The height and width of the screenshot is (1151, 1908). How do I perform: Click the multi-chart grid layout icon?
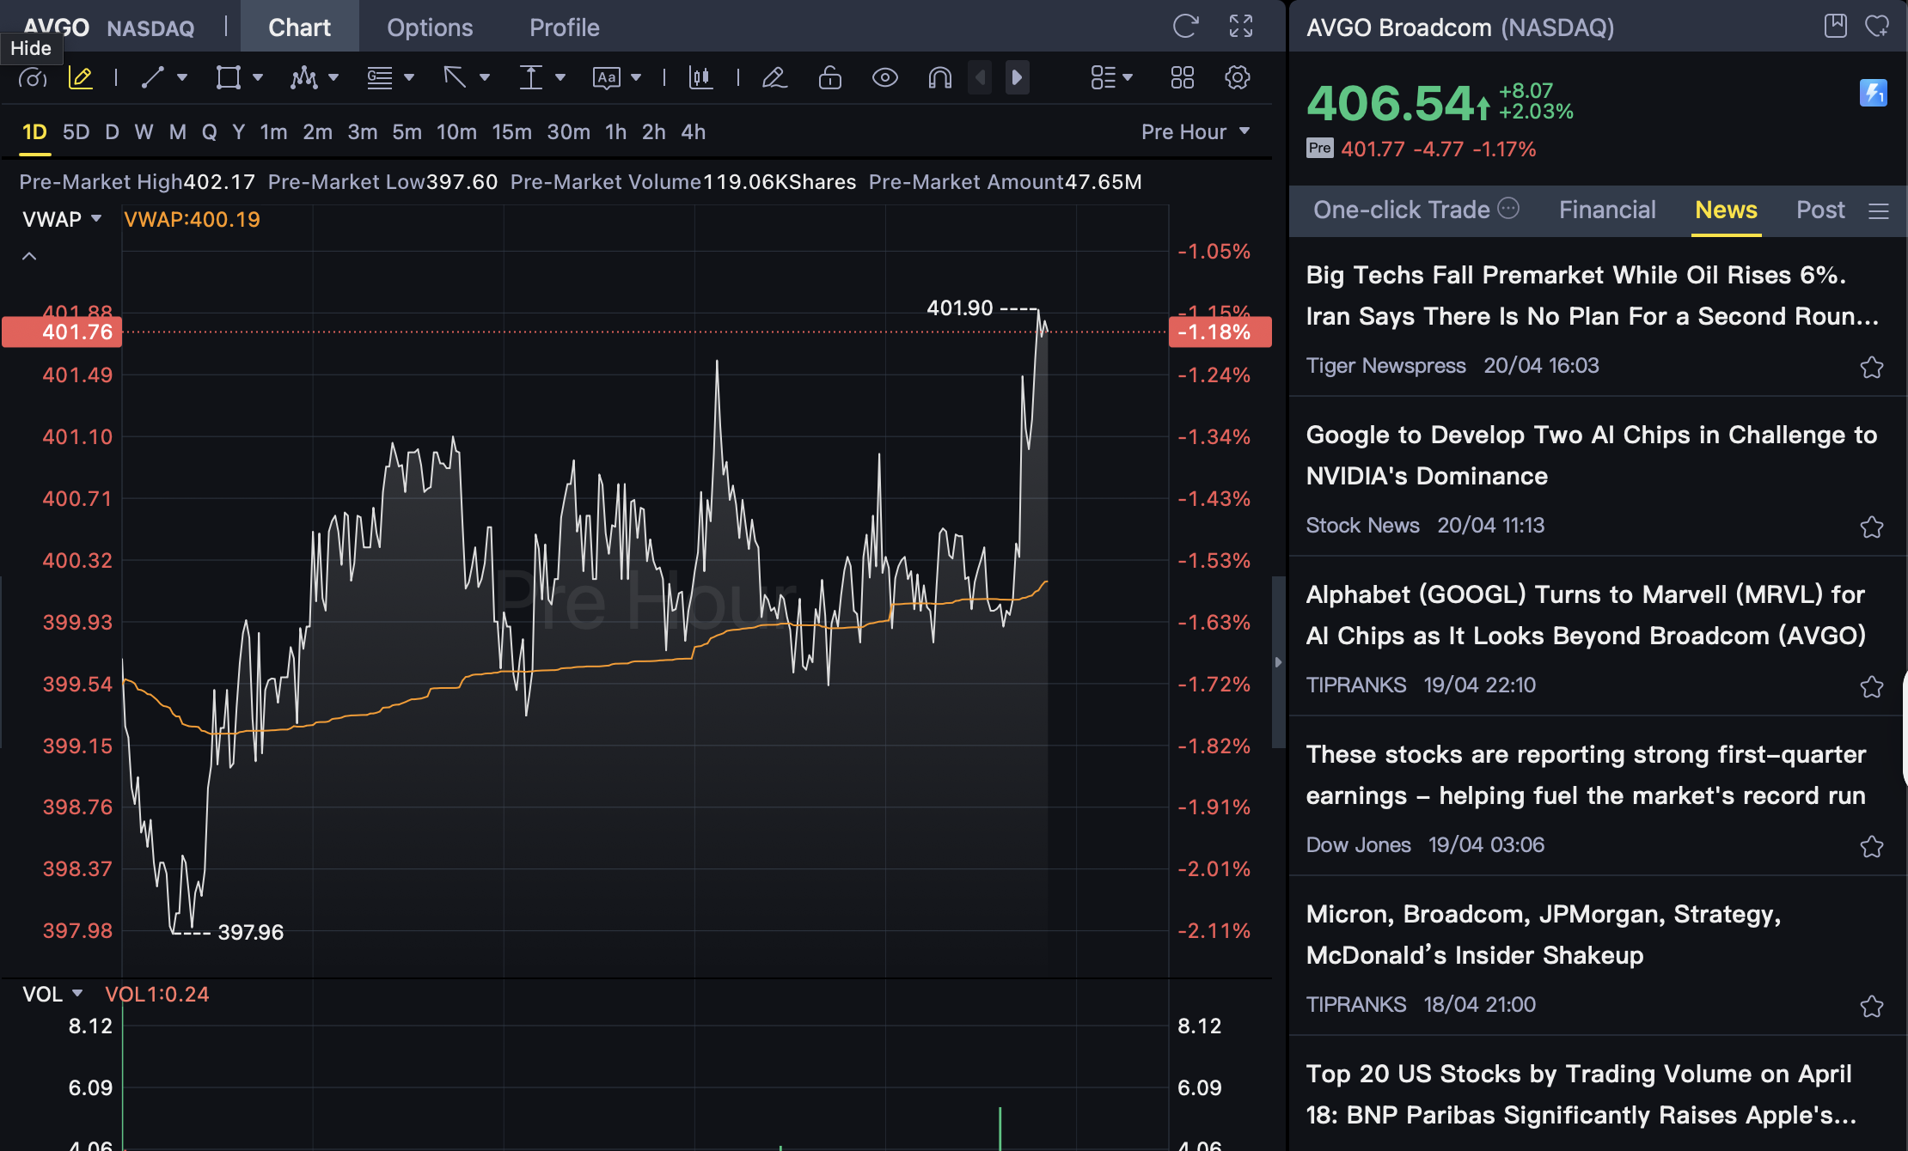tap(1182, 78)
